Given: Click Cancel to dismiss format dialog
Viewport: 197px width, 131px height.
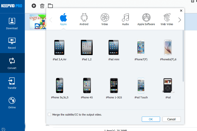Looking at the screenshot, I should click(172, 119).
